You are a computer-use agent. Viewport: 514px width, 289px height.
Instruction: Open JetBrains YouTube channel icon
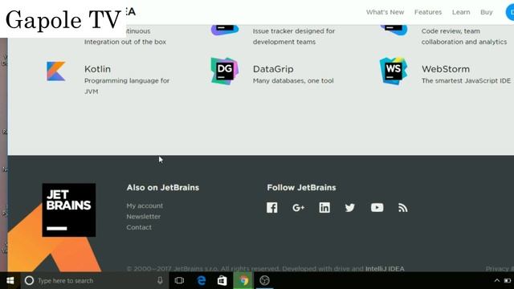[377, 207]
